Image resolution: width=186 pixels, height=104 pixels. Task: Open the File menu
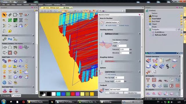point(3,5)
